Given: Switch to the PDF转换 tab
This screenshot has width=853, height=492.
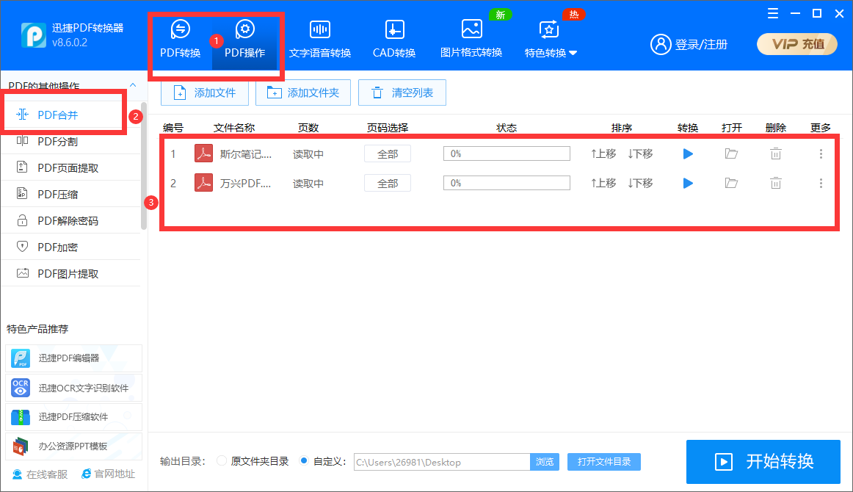Looking at the screenshot, I should 180,38.
